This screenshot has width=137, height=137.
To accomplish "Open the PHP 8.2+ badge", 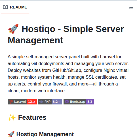I will pyautogui.click(x=50, y=102).
